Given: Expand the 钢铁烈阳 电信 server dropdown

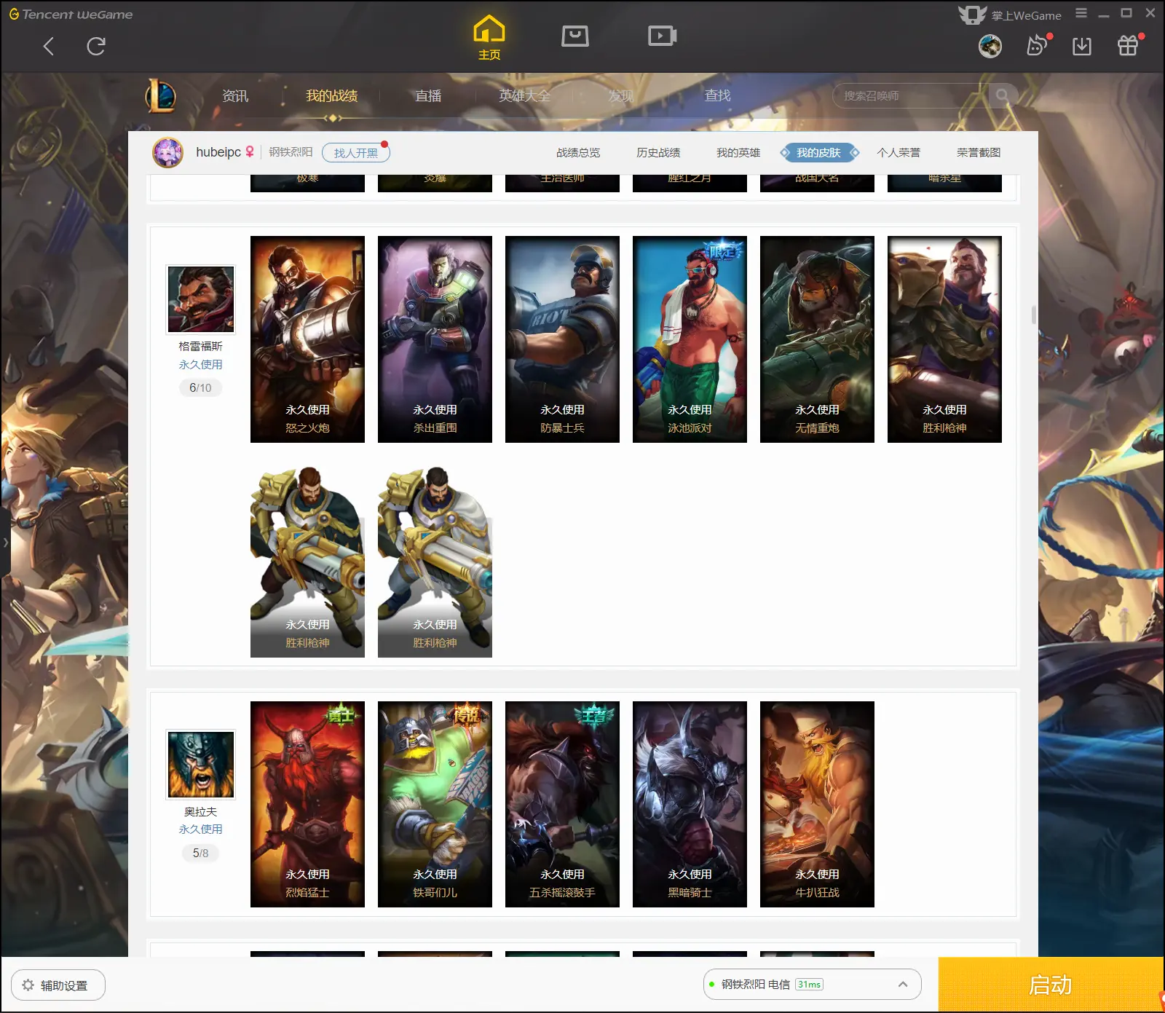Looking at the screenshot, I should point(812,984).
